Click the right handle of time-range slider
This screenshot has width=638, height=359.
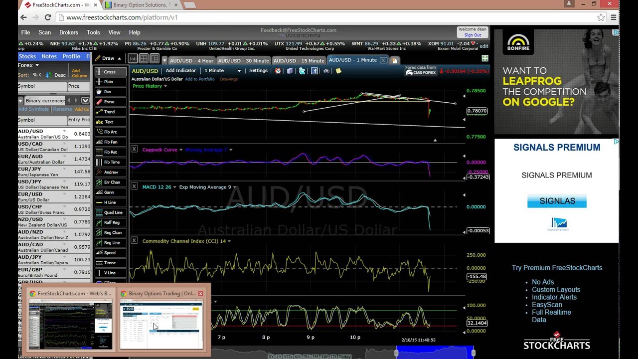pos(473,353)
